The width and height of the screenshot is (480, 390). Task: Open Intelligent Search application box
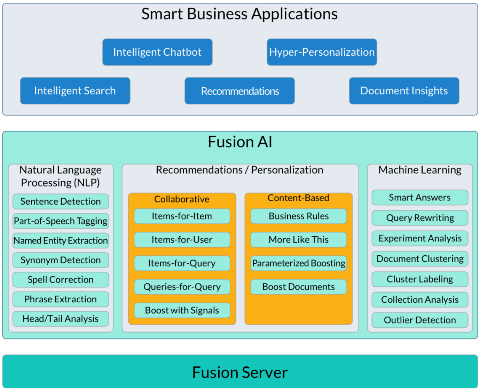coord(75,91)
